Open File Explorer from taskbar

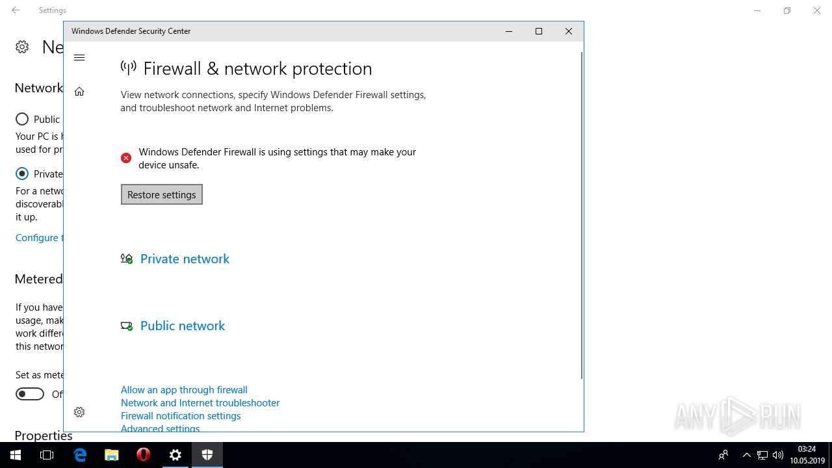click(x=112, y=455)
